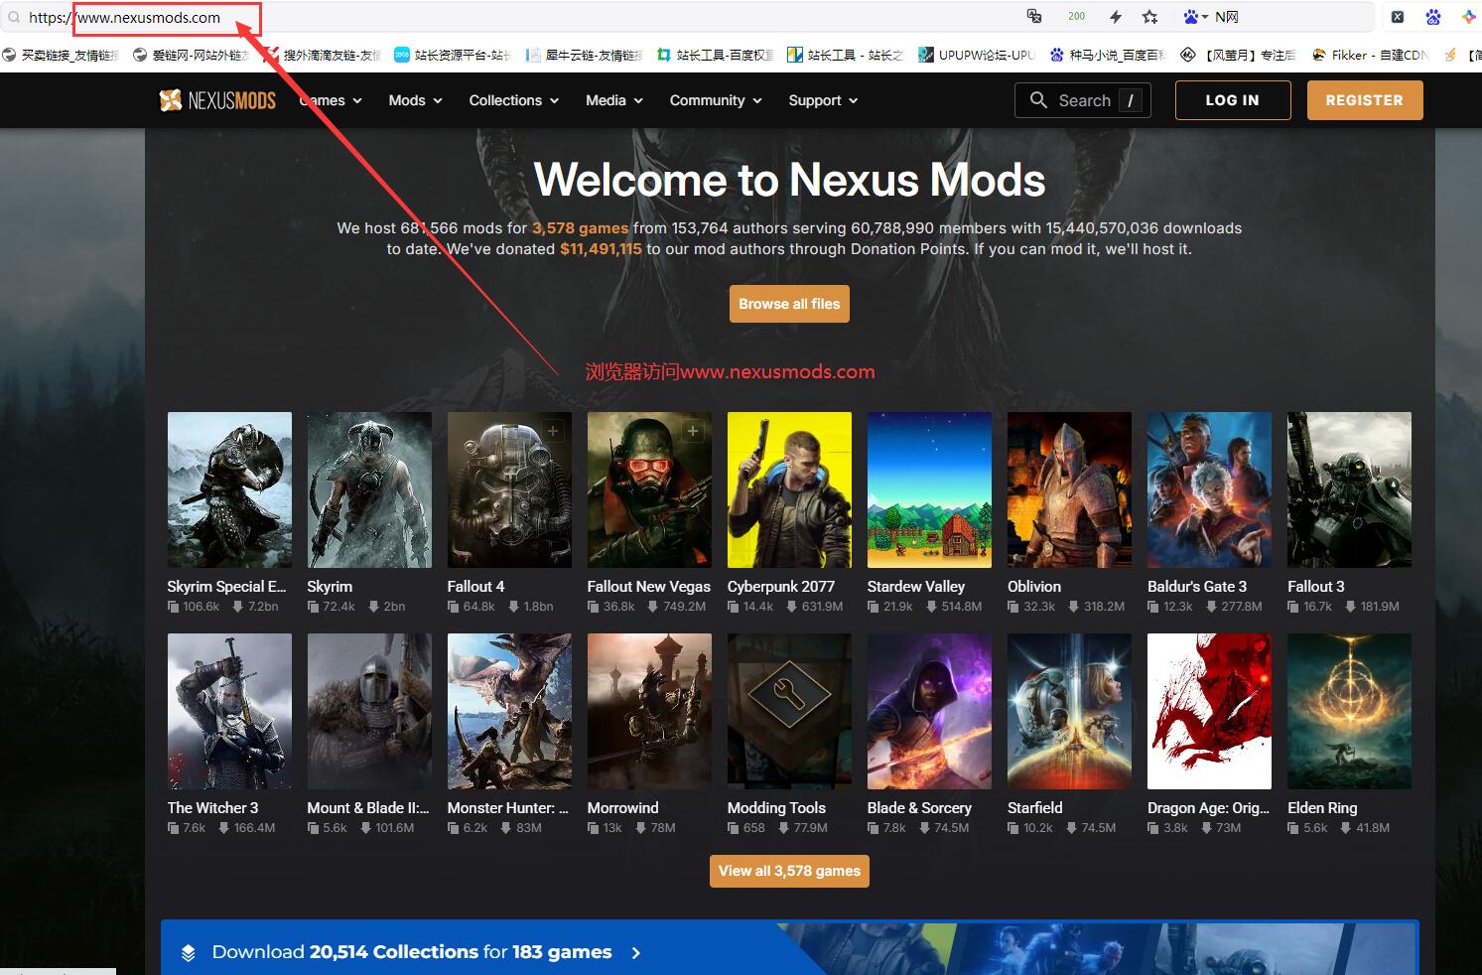Open the Skyrim game cover with 72.4k mods
The width and height of the screenshot is (1482, 975).
pyautogui.click(x=369, y=489)
